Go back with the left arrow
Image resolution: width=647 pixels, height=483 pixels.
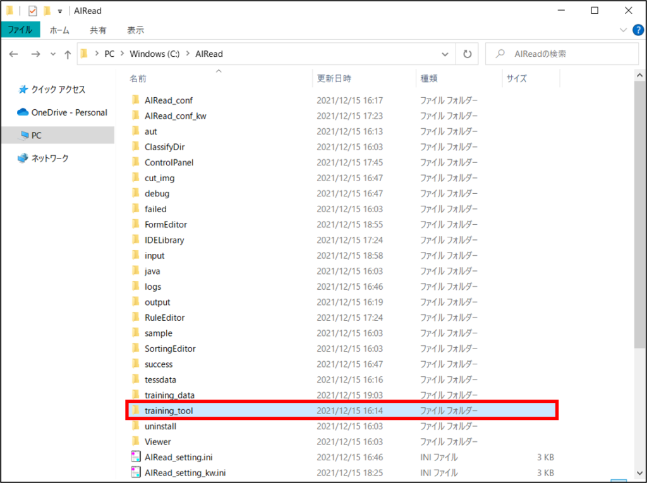coord(14,54)
